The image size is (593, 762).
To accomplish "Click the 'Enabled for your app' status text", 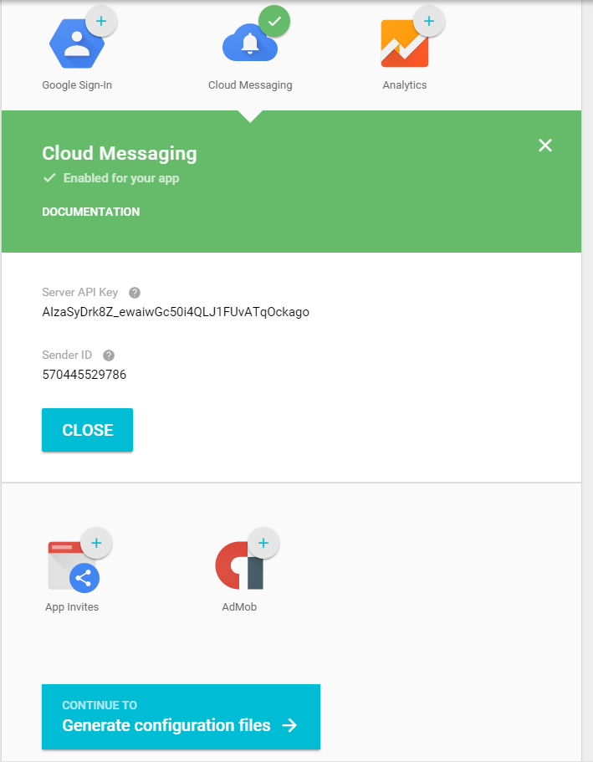I will 121,178.
